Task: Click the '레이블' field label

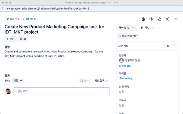Action: click(123, 73)
